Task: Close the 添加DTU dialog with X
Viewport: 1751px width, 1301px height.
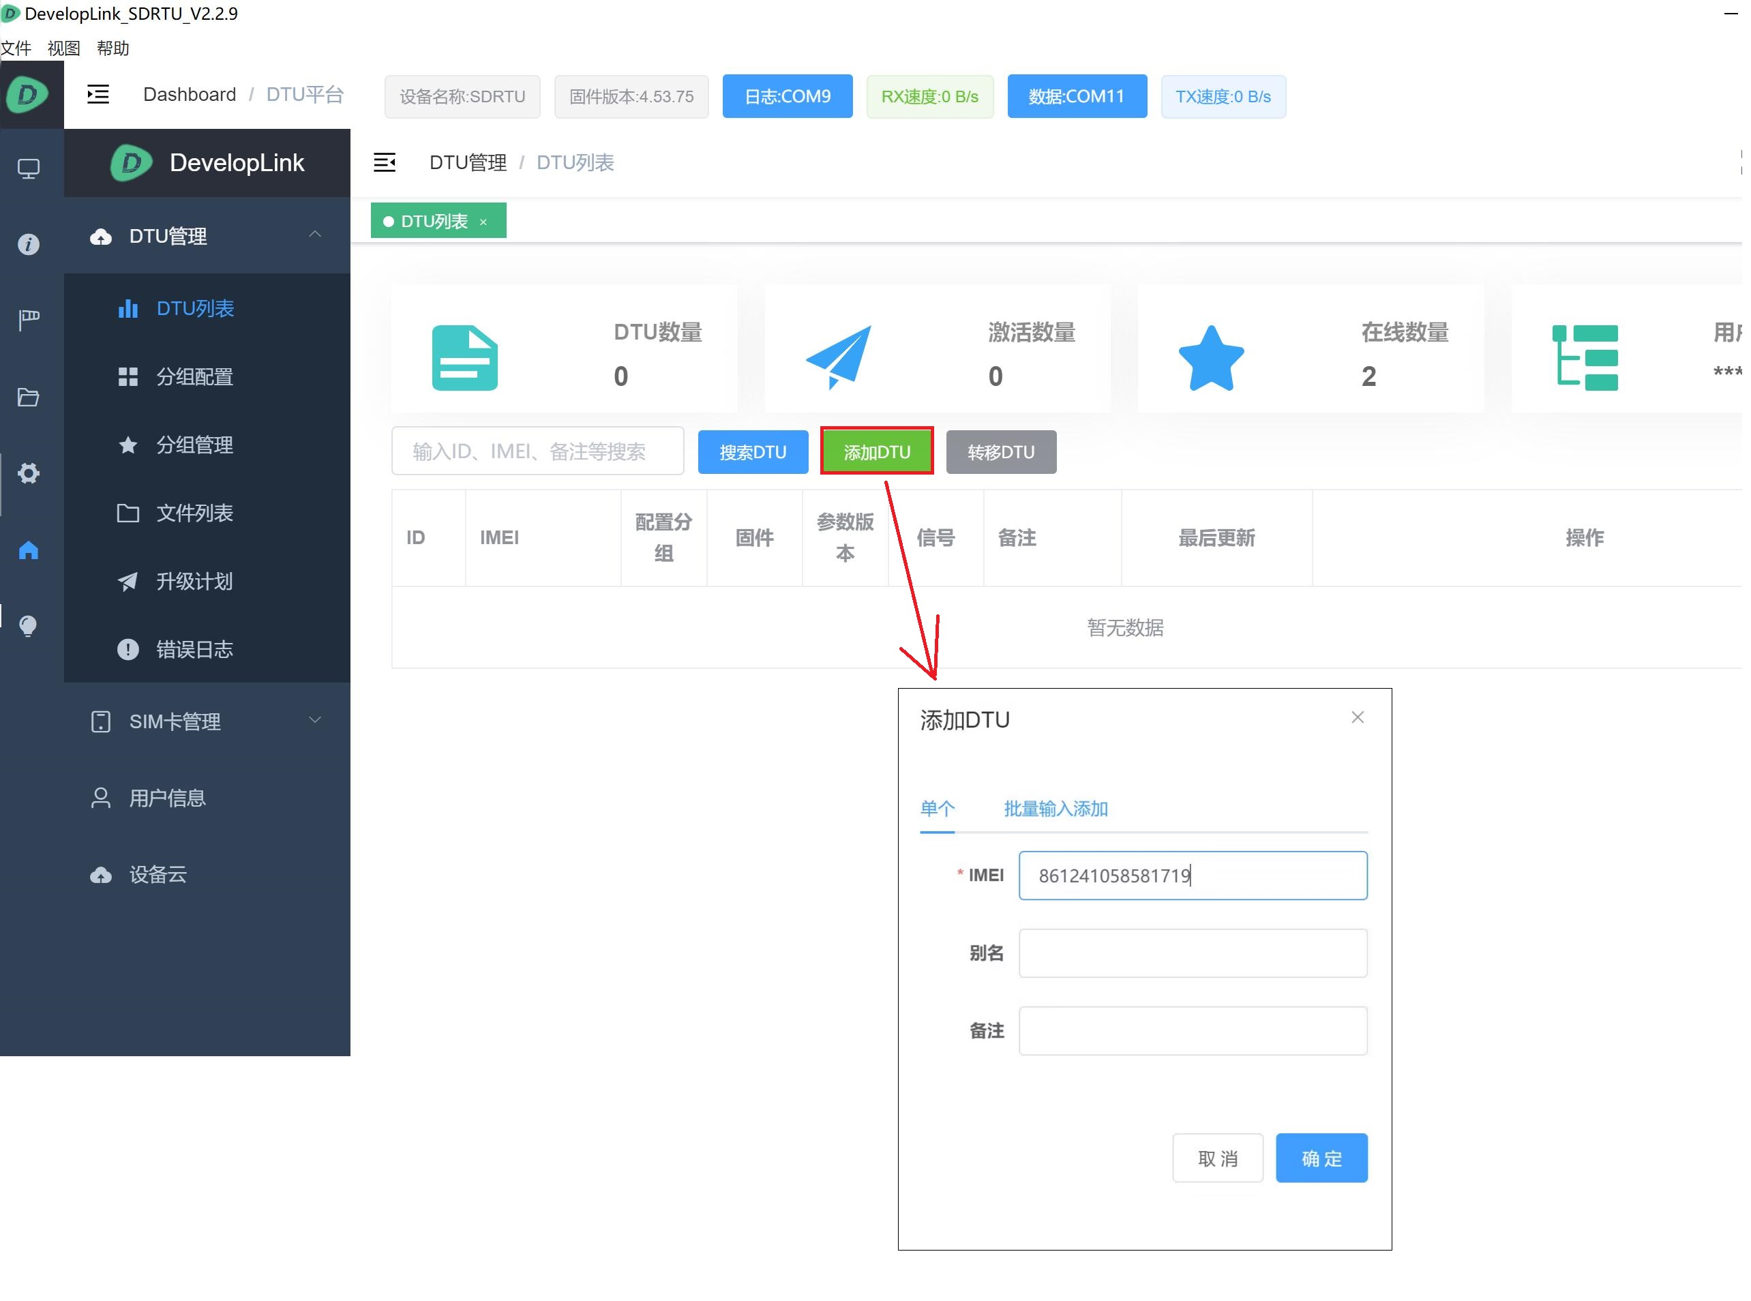Action: point(1358,717)
